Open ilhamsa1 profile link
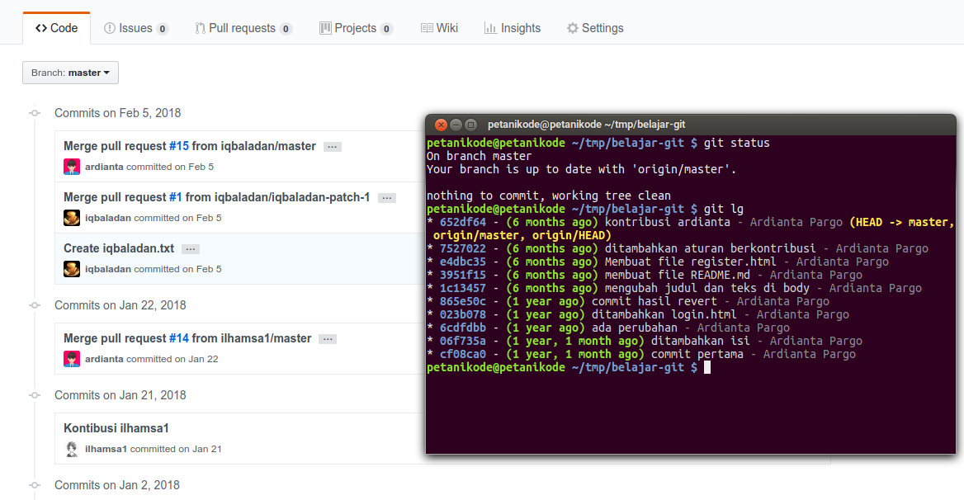Screen dimensions: 964x500 (106, 449)
